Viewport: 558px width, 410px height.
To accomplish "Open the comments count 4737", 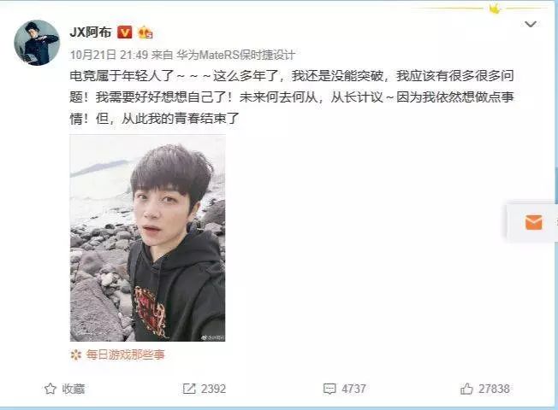I will (x=353, y=389).
